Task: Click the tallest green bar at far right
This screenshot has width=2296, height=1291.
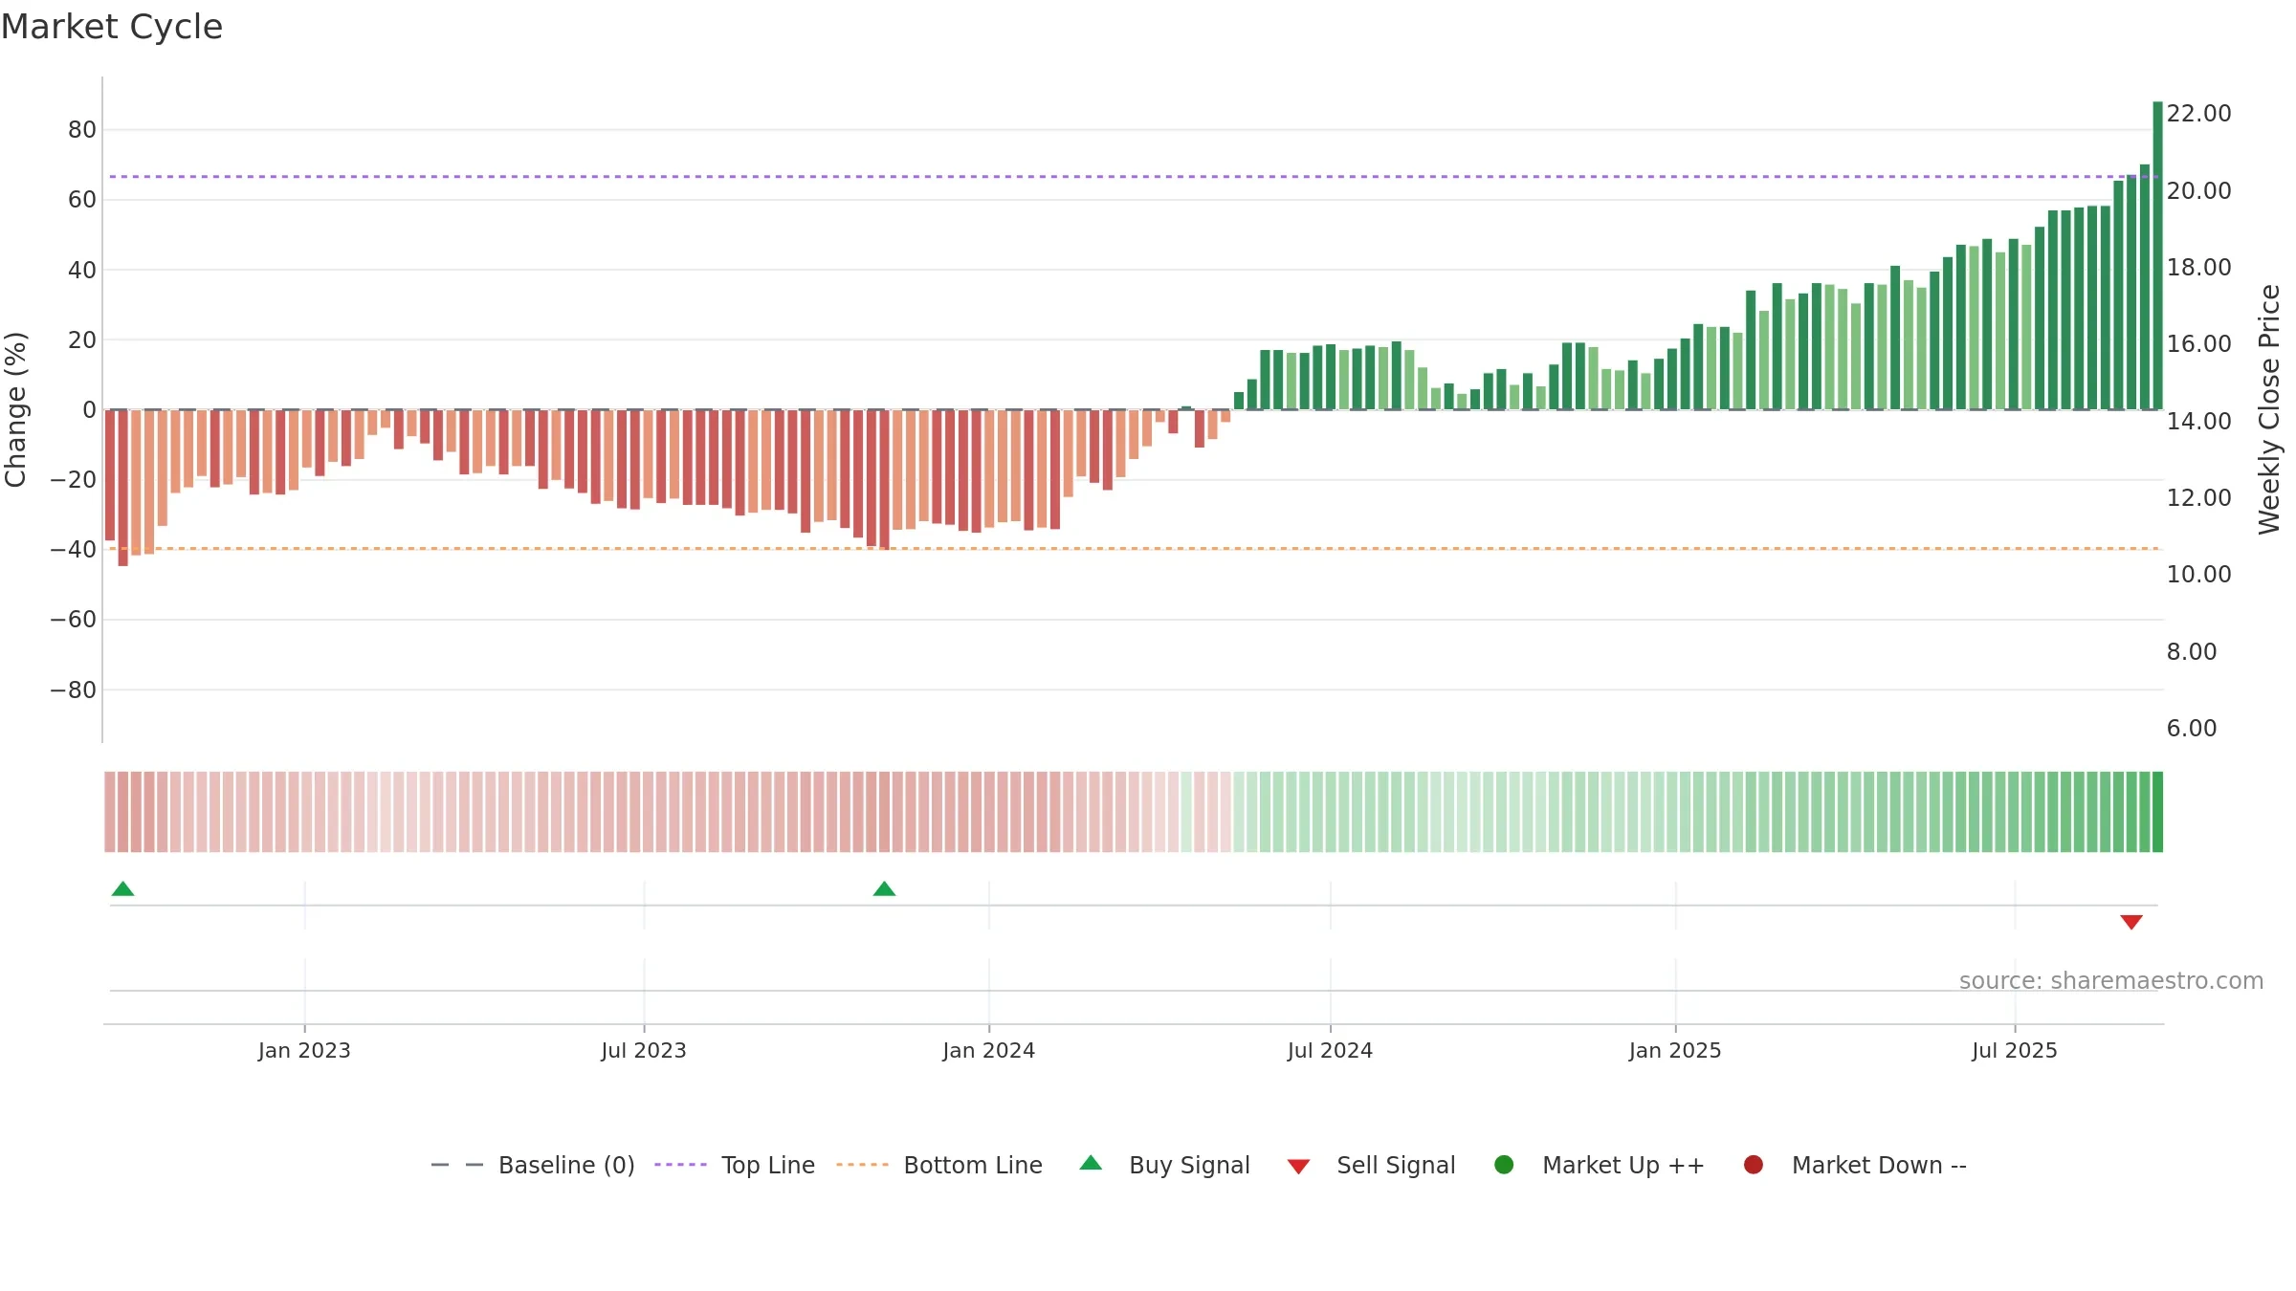Action: coord(2157,255)
